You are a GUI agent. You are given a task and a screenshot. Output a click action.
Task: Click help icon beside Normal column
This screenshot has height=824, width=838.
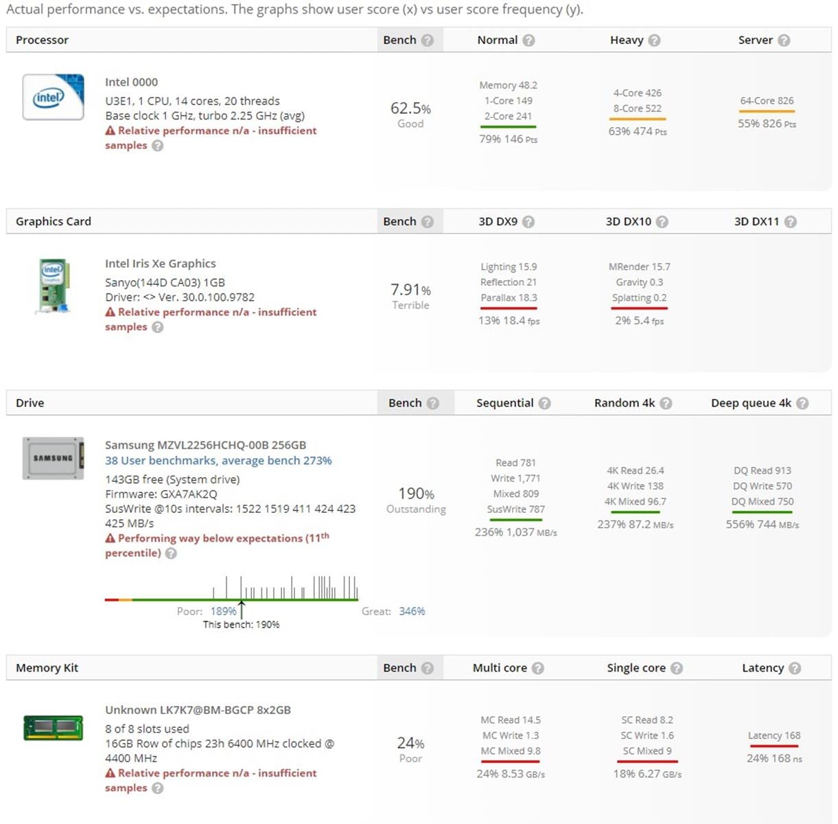[x=528, y=41]
